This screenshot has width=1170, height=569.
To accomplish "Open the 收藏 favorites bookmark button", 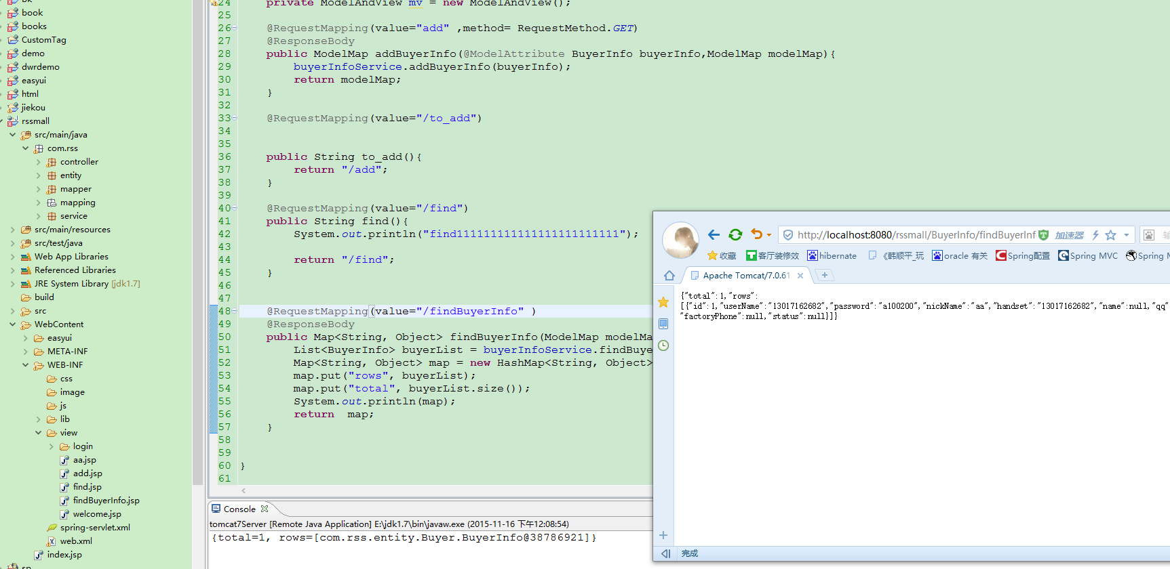I will (x=722, y=255).
